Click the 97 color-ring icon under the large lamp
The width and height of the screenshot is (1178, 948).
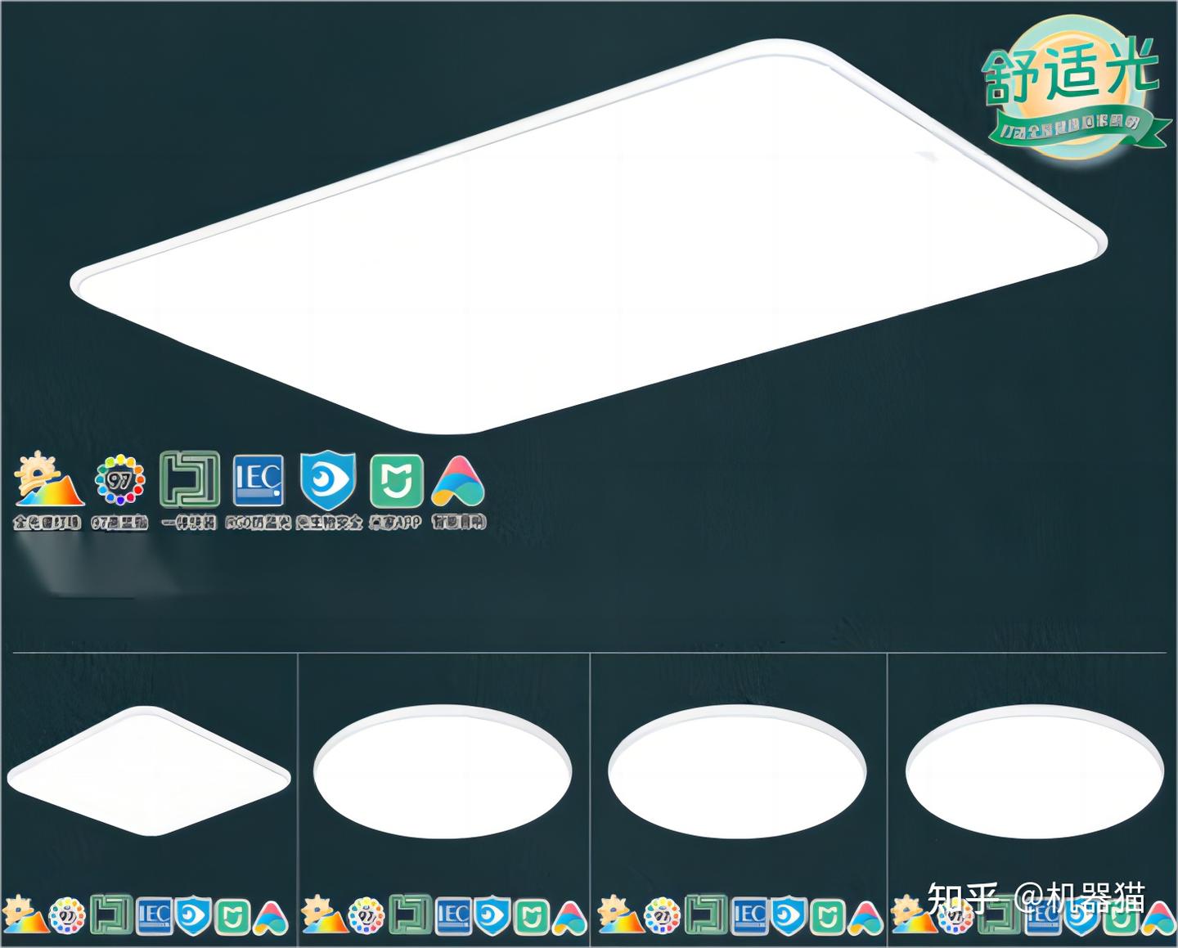point(120,481)
